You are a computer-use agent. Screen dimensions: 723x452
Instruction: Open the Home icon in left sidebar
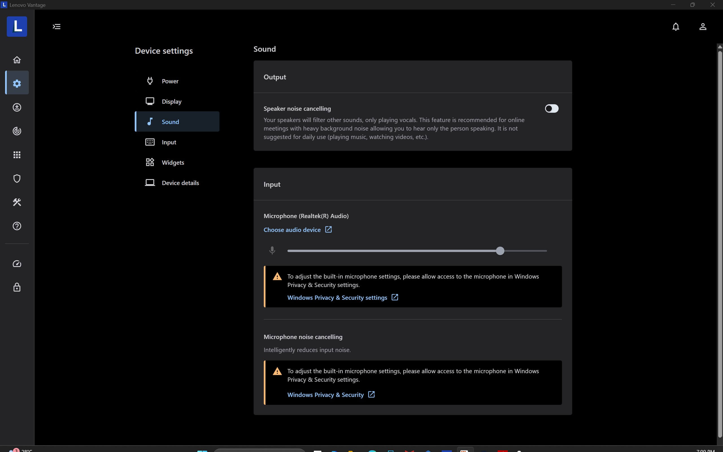point(17,60)
